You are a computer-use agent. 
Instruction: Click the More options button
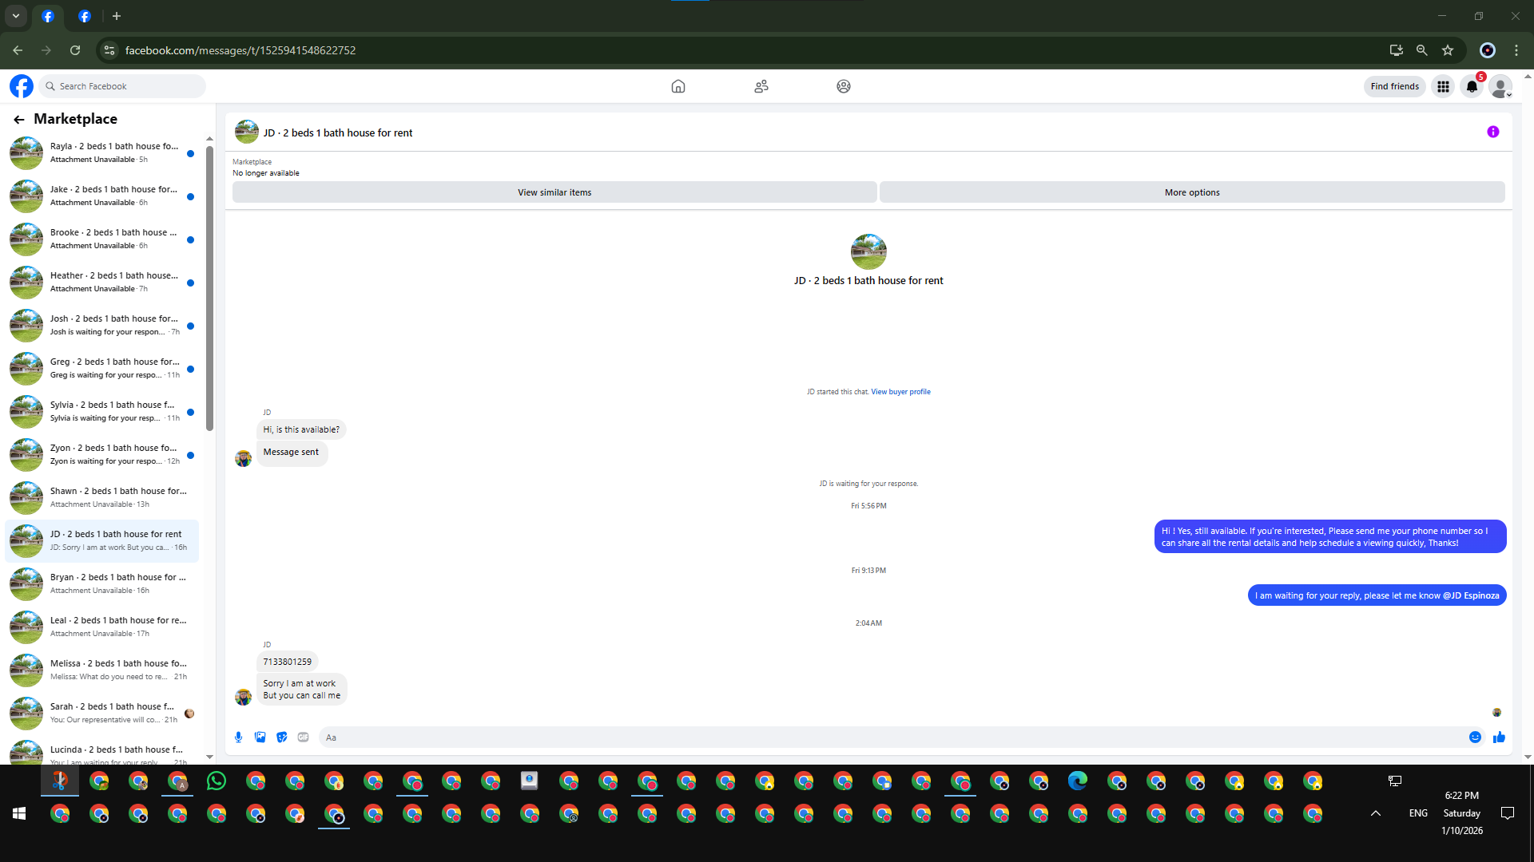[x=1191, y=192]
